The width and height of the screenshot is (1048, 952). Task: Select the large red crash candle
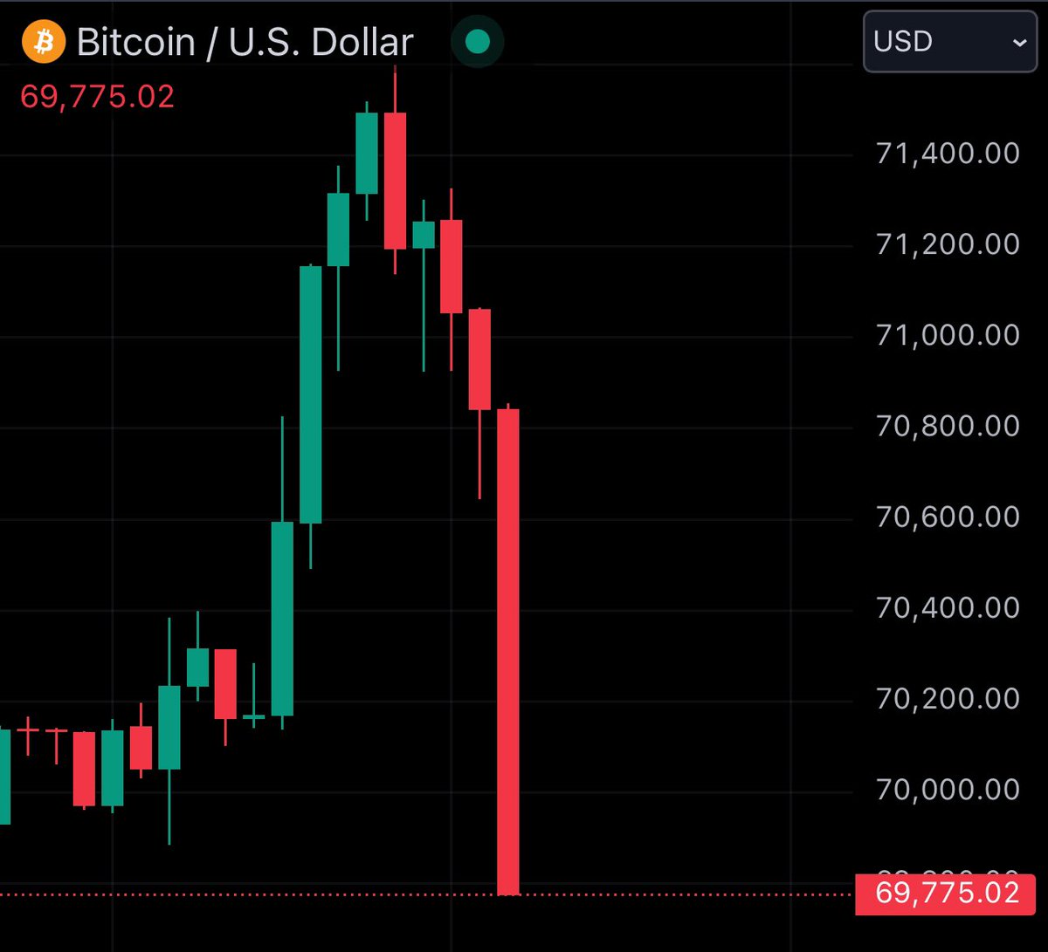[x=507, y=654]
